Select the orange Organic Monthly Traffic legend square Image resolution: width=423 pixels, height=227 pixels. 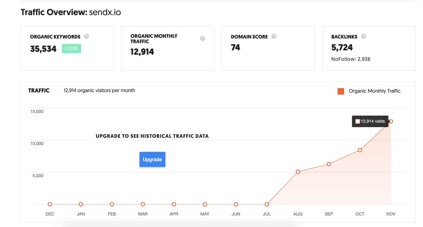pyautogui.click(x=341, y=91)
